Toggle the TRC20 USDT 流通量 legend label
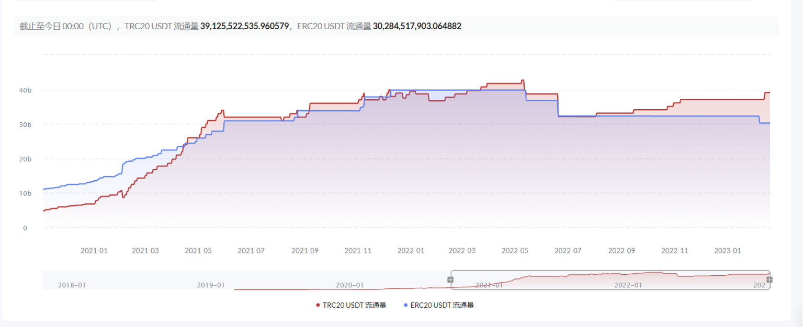 tap(354, 305)
